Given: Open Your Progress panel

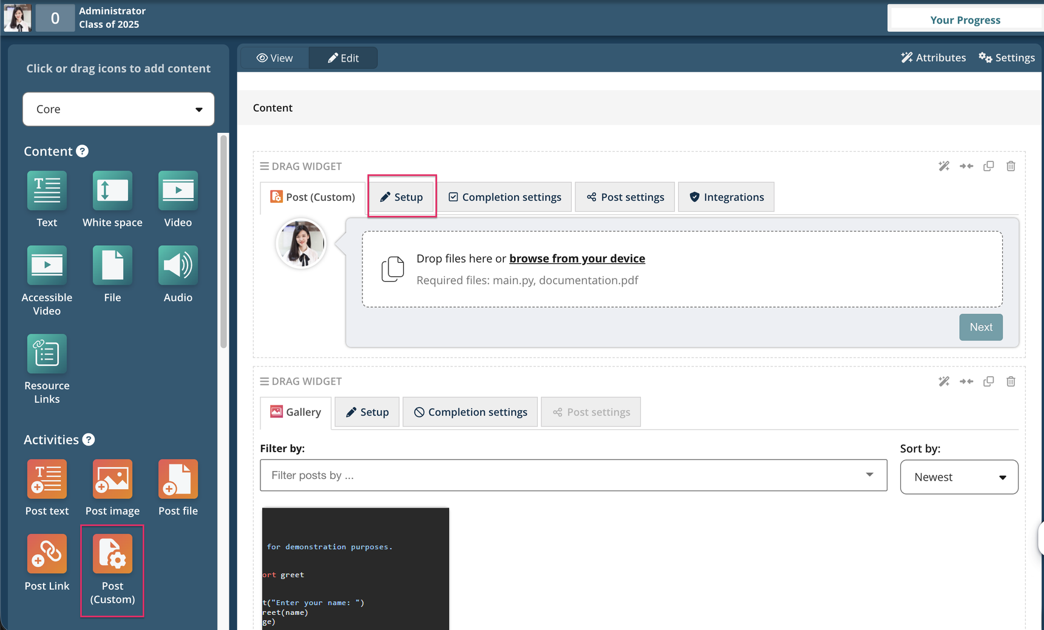Looking at the screenshot, I should (x=964, y=20).
